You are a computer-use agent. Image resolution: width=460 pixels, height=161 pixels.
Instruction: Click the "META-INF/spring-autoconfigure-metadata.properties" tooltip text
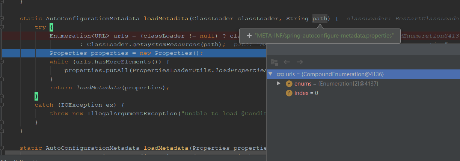pyautogui.click(x=324, y=36)
